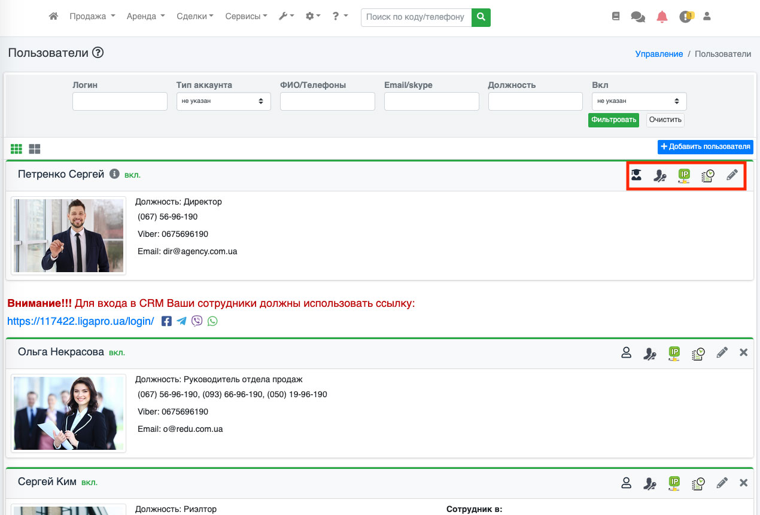Share login link via Telegram icon
The image size is (760, 515).
(181, 321)
